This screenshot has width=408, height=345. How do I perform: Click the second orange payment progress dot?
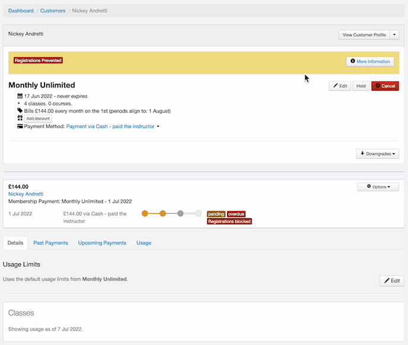click(x=162, y=213)
